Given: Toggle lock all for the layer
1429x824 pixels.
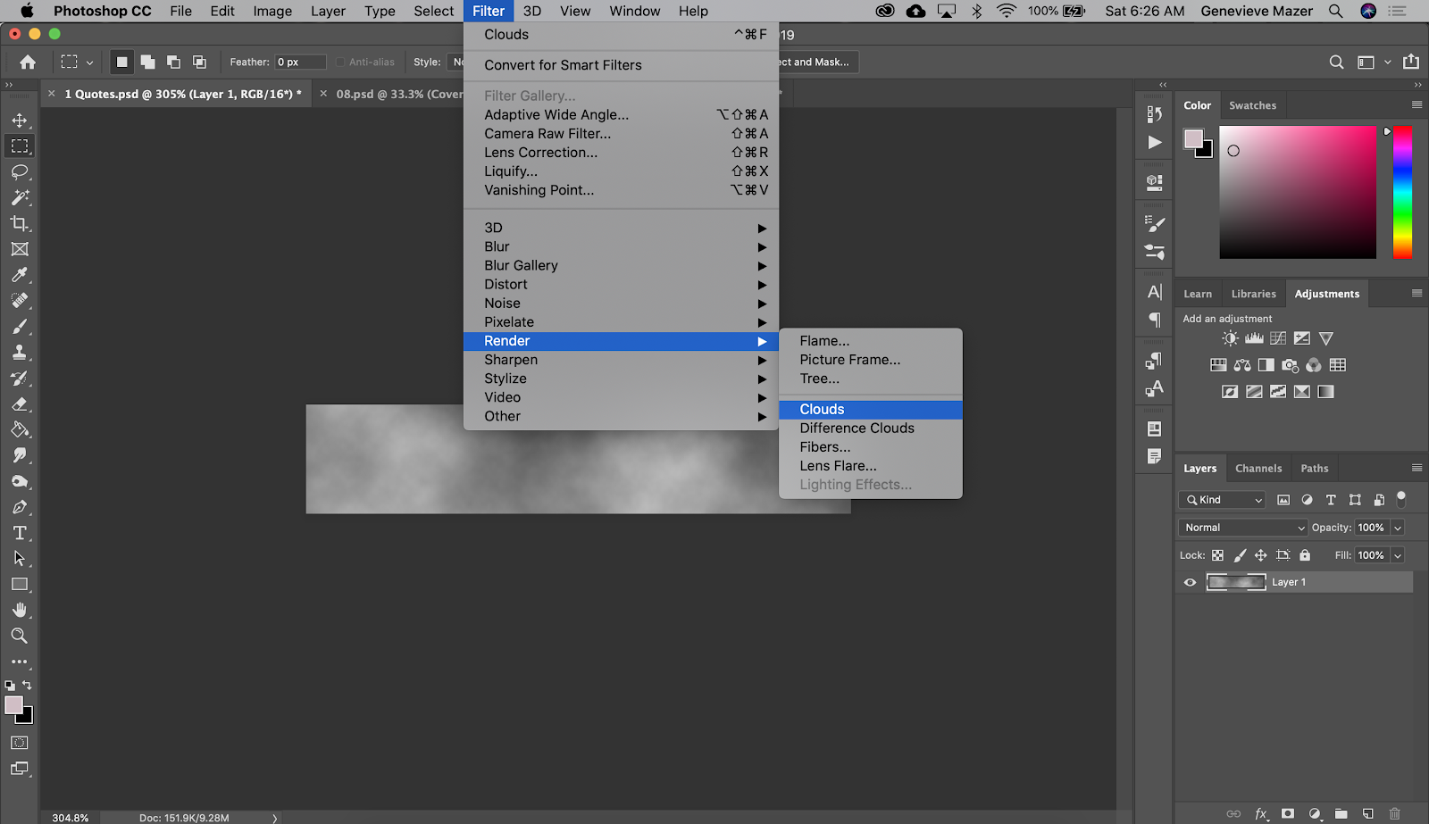Looking at the screenshot, I should pos(1305,555).
